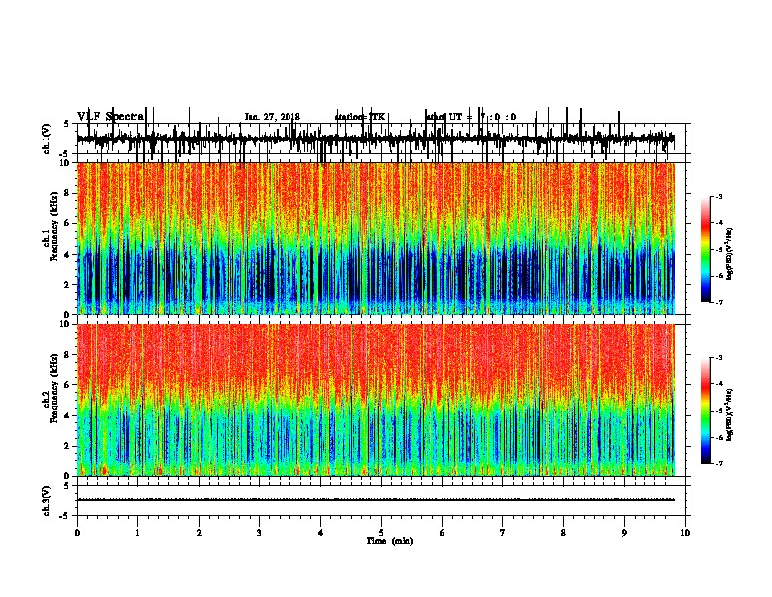The image size is (772, 597).
Task: Click time axis tick label '9'
Action: tap(624, 533)
